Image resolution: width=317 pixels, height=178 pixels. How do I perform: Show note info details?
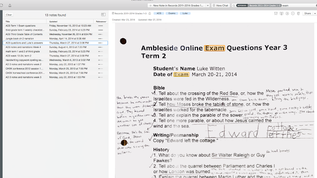(x=293, y=13)
